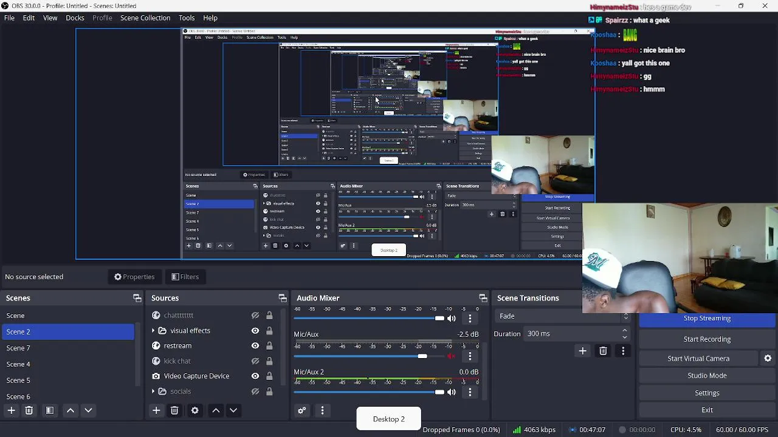This screenshot has height=437, width=778.
Task: Pop out the Sources dock
Action: (x=282, y=298)
